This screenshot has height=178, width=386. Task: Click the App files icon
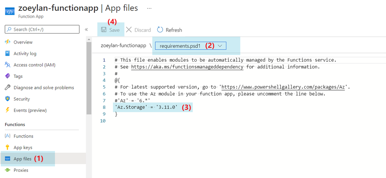pyautogui.click(x=7, y=159)
